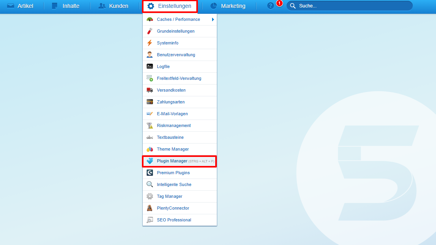436x245 pixels.
Task: Open Tag Manager
Action: (x=180, y=196)
